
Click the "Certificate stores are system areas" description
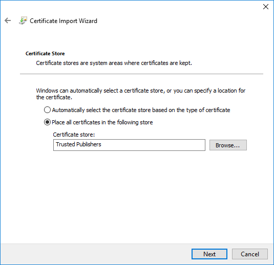tap(114, 63)
